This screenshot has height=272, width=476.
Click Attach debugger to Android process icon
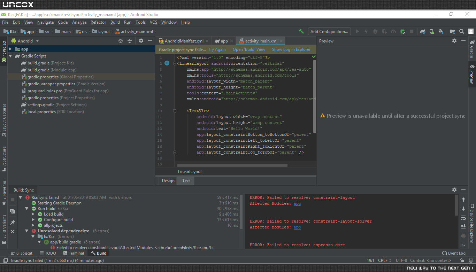click(x=402, y=31)
